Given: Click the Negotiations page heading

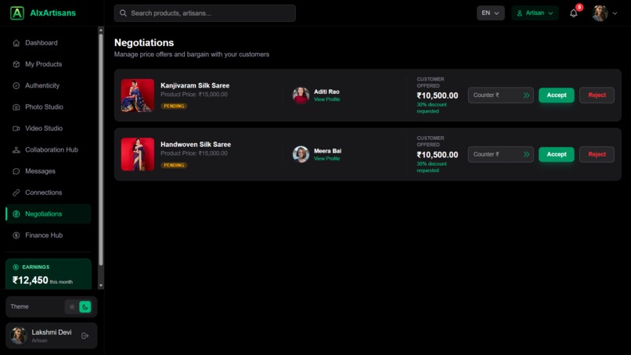Looking at the screenshot, I should [144, 43].
